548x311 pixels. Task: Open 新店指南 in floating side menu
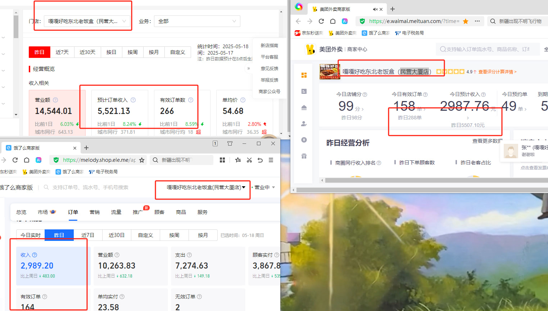(x=270, y=45)
